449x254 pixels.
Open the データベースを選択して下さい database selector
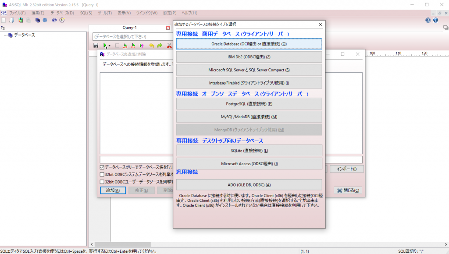click(132, 36)
